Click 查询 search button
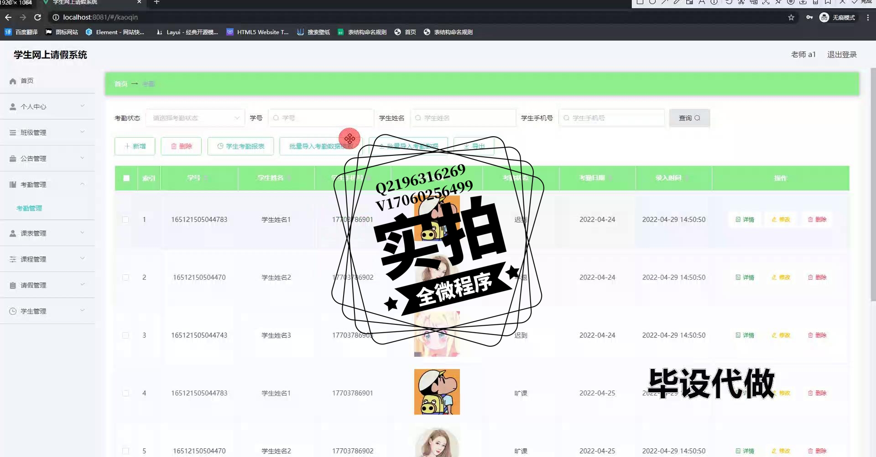 tap(689, 118)
